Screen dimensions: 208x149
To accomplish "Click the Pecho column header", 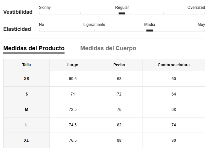I will pyautogui.click(x=119, y=65).
